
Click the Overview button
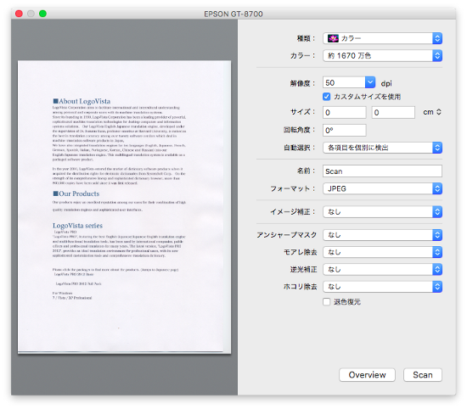coord(367,375)
